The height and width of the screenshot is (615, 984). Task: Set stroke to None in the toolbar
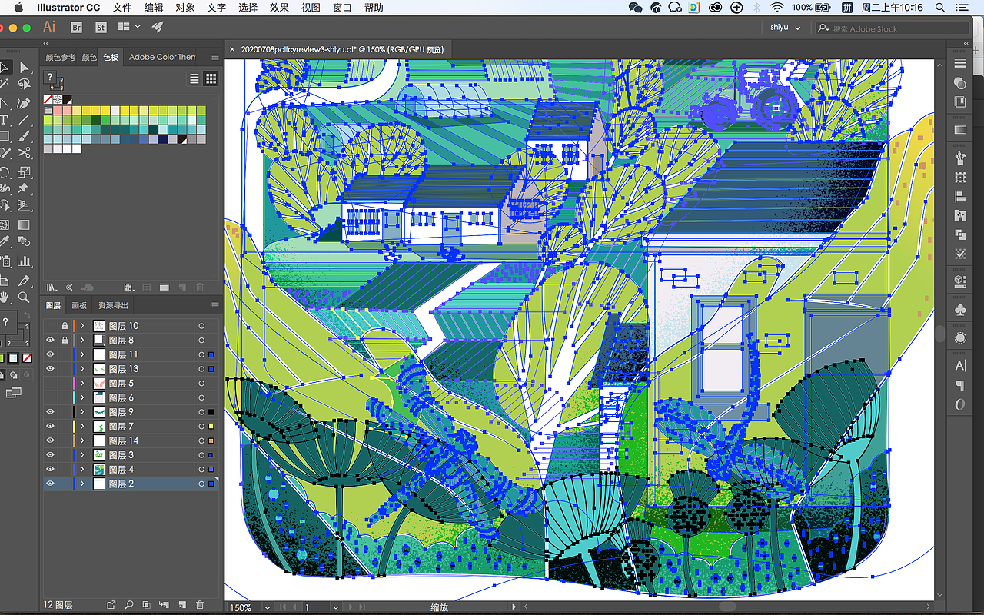coord(26,358)
